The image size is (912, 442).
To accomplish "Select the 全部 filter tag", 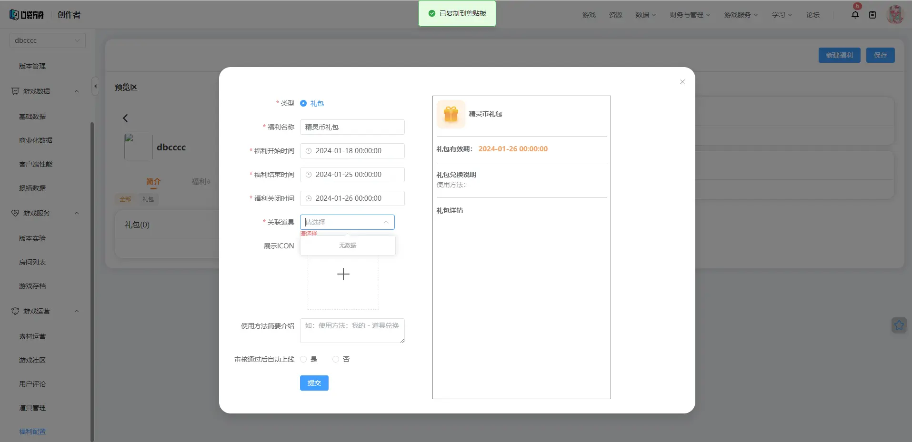I will pos(125,199).
